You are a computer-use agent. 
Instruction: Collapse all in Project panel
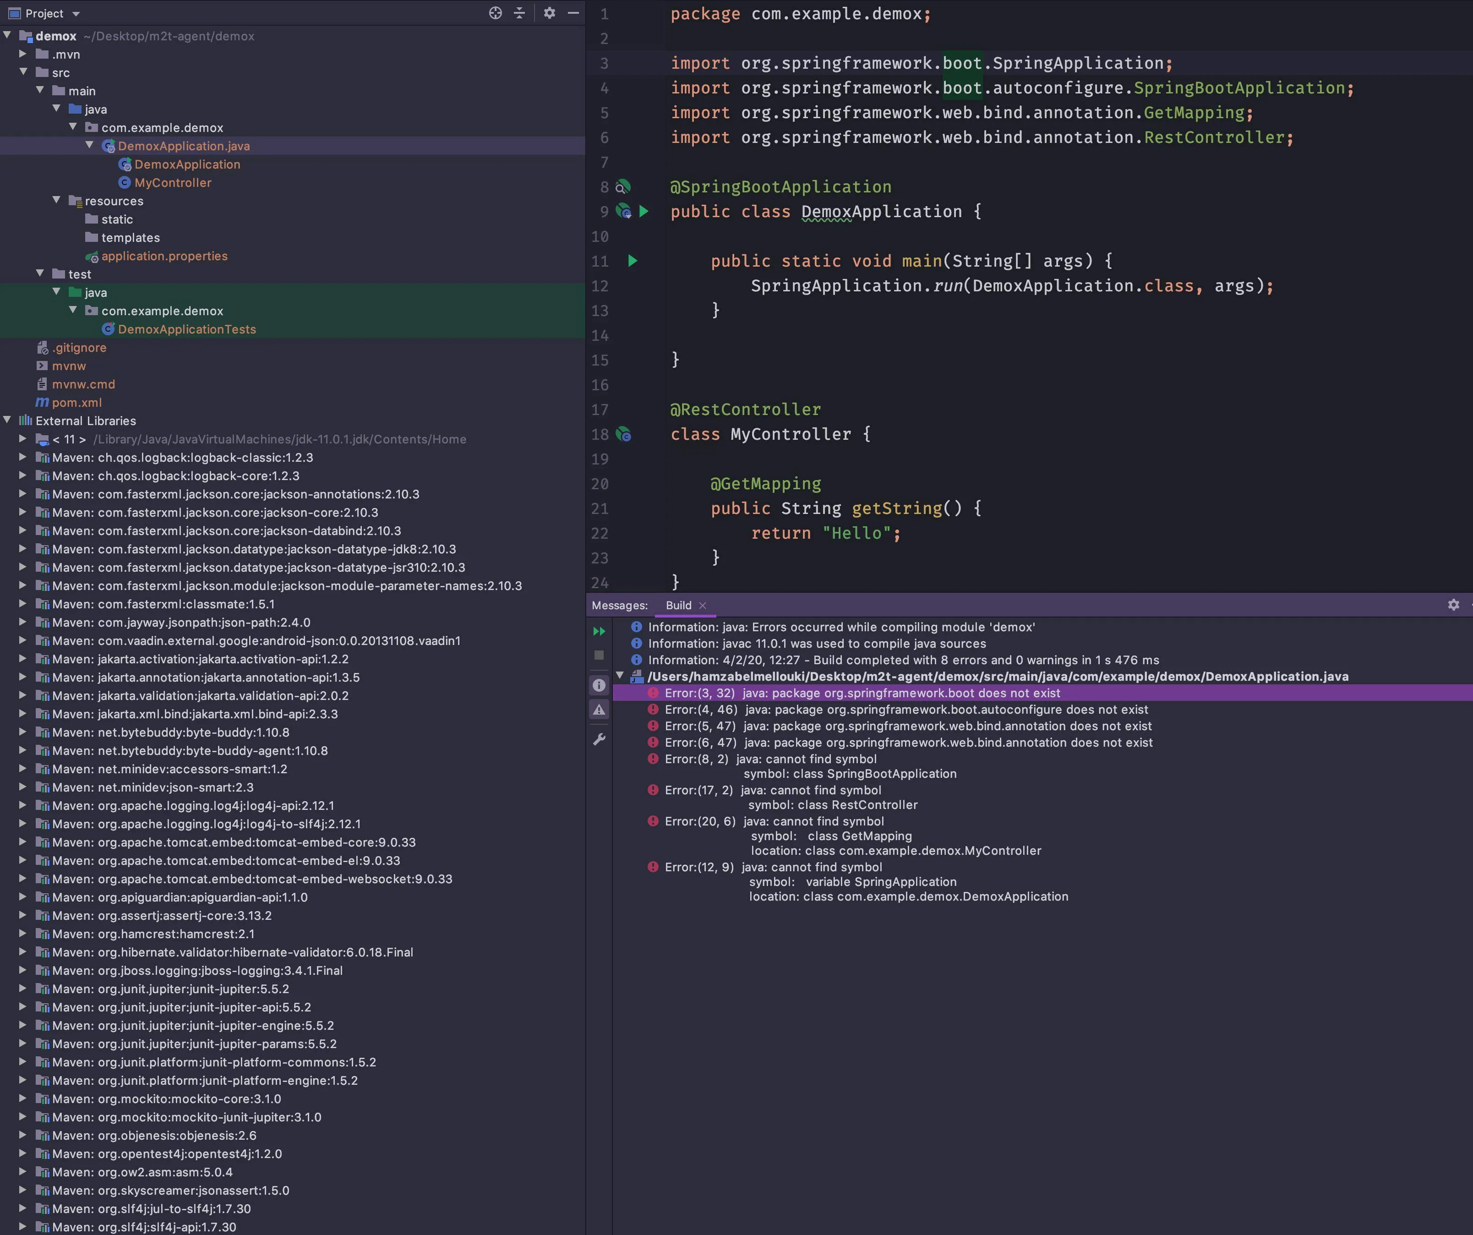519,13
